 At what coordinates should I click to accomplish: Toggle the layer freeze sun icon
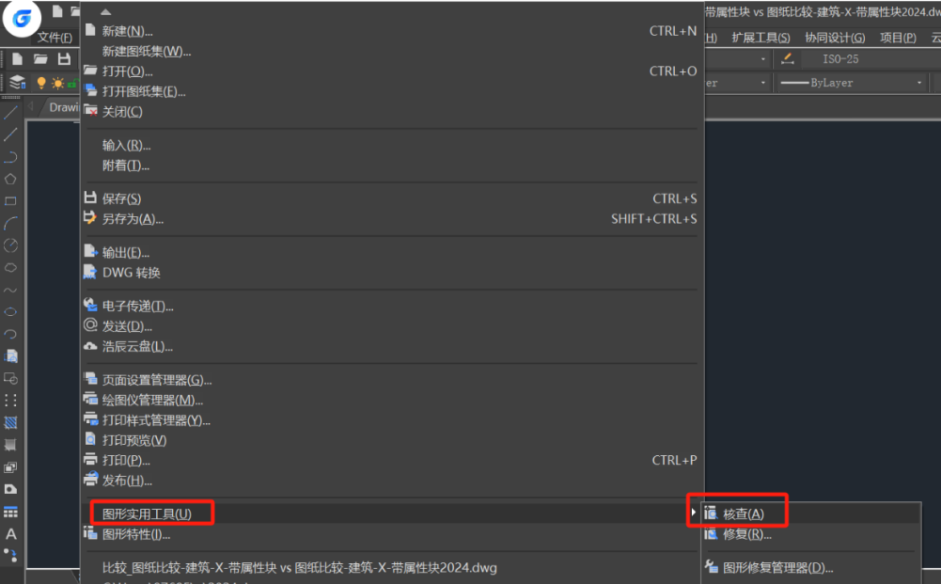point(57,83)
